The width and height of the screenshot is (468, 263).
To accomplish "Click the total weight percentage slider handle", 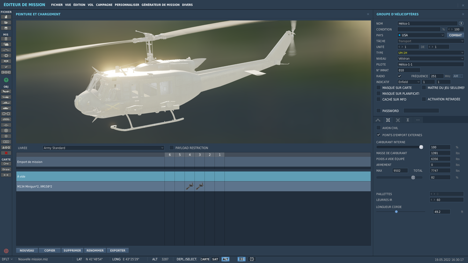I will 413,177.
